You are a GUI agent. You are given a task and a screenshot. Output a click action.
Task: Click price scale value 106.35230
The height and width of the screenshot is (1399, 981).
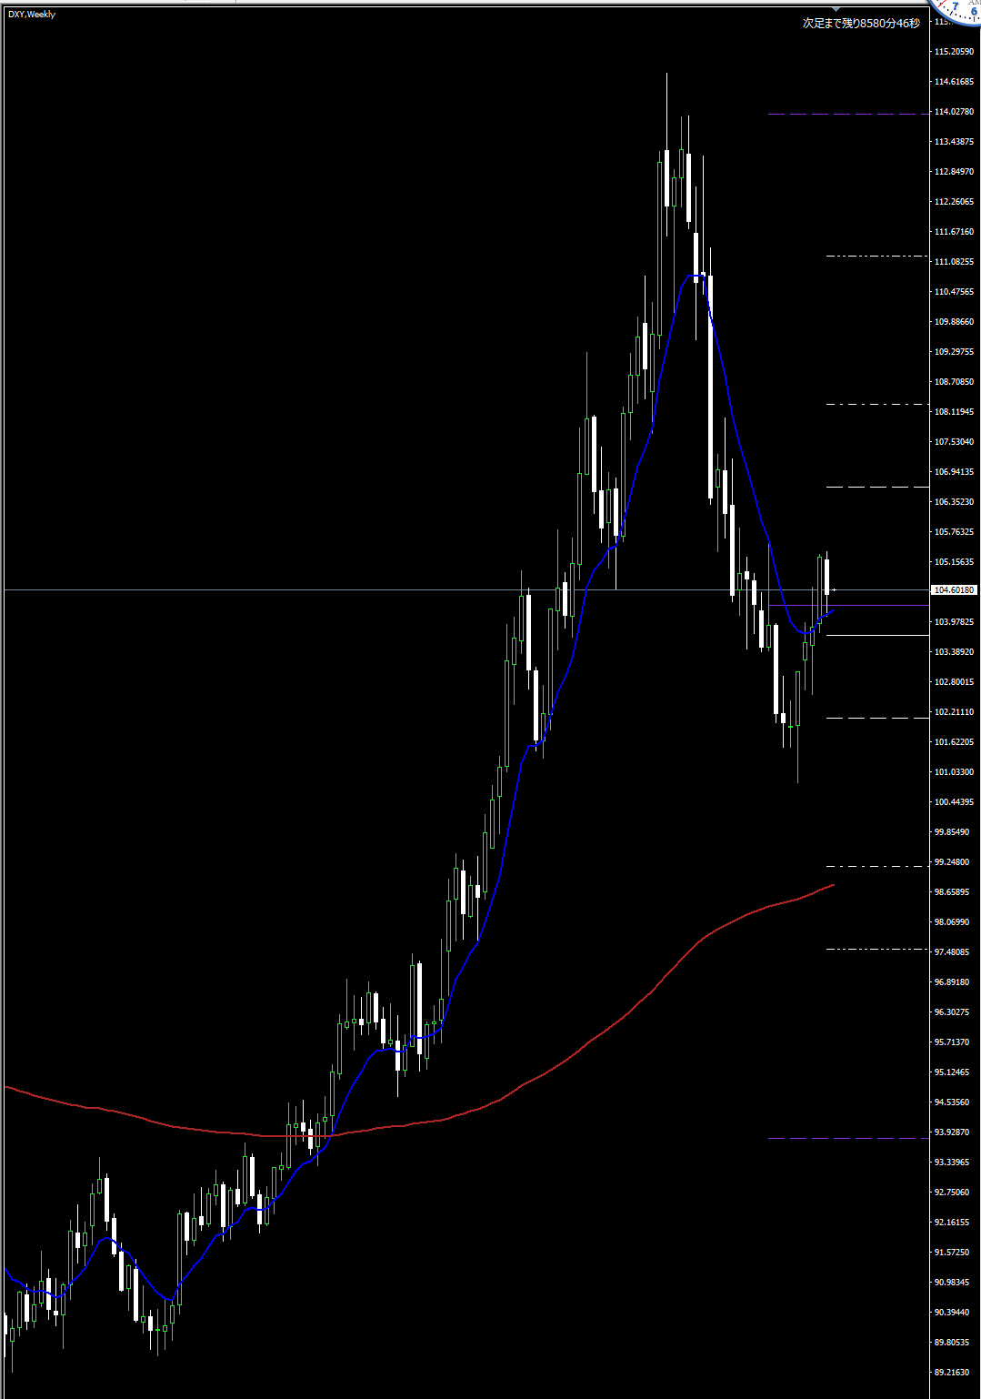pos(954,502)
